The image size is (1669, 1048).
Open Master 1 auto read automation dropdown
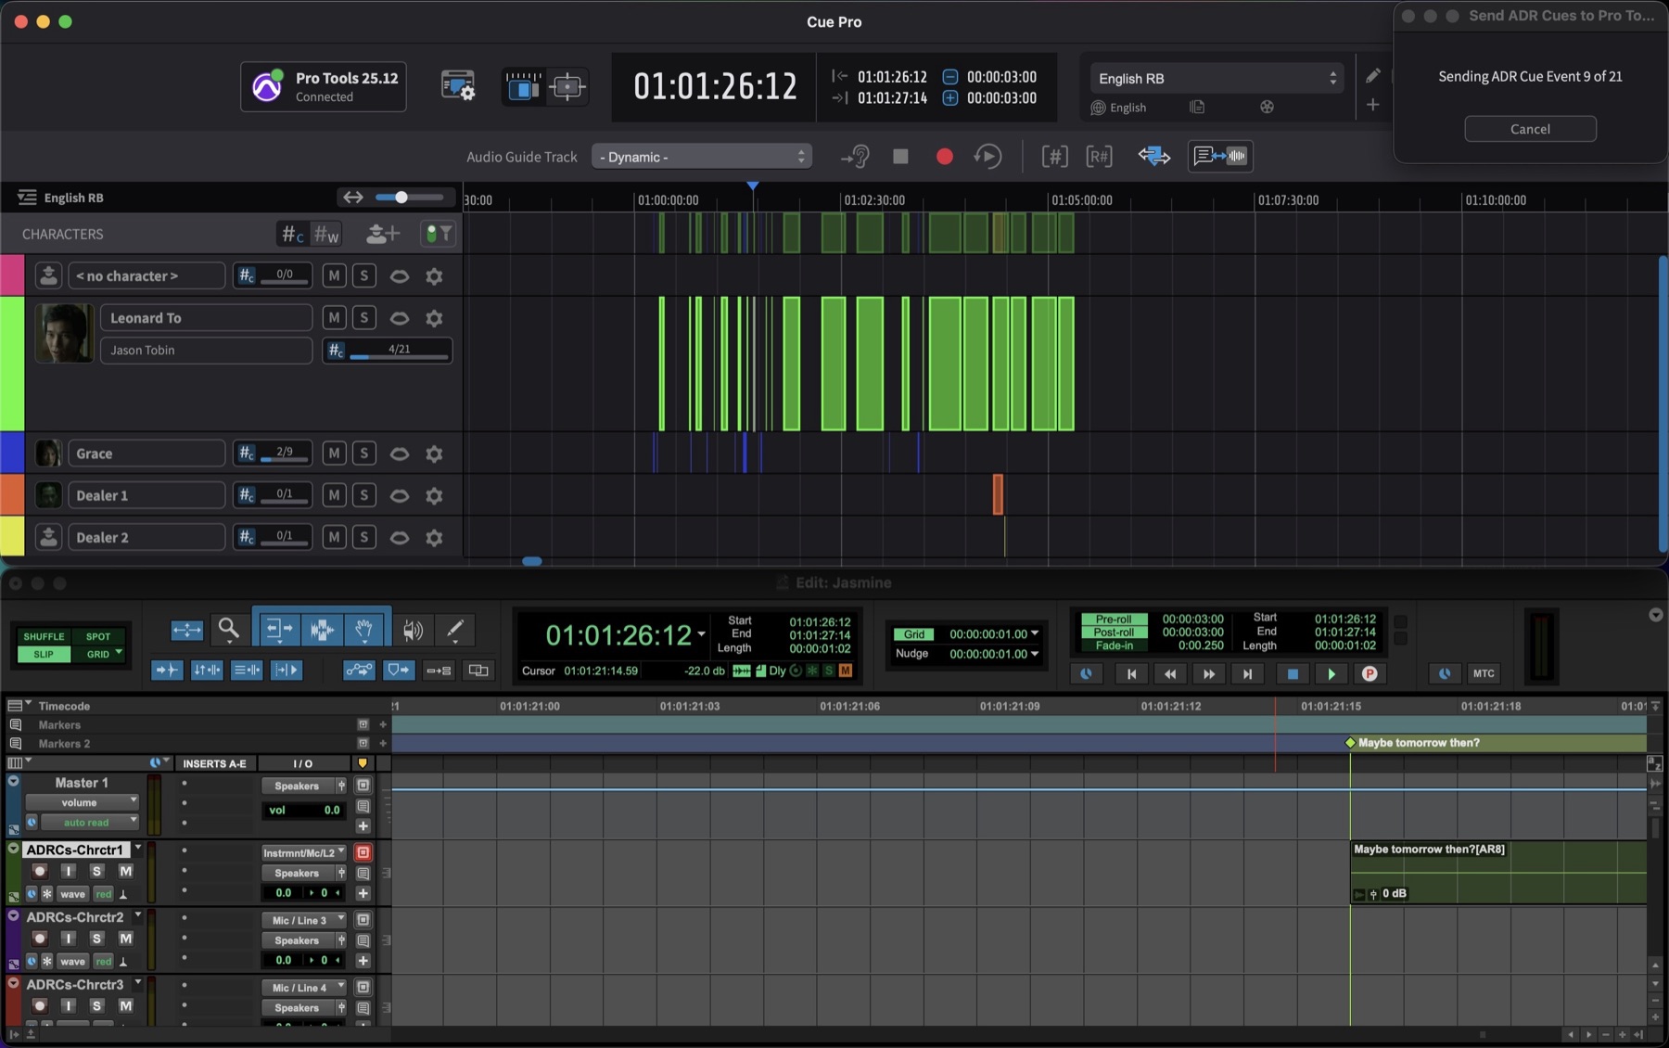(x=89, y=823)
